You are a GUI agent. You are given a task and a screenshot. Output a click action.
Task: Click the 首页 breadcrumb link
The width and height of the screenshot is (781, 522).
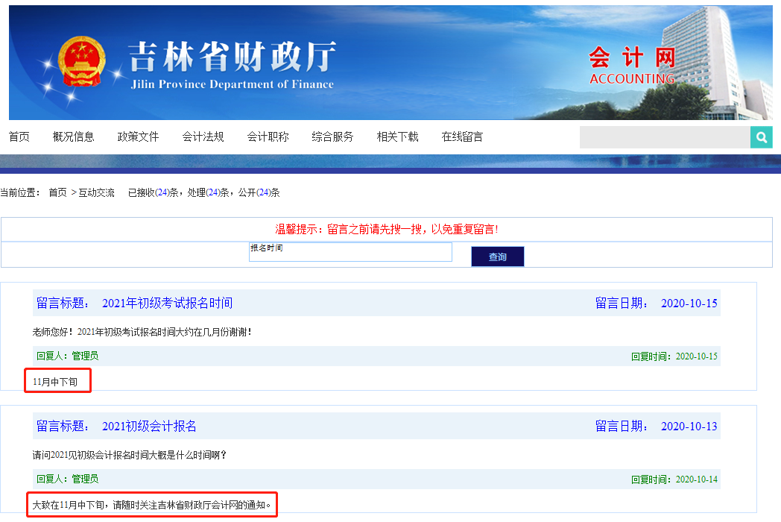pyautogui.click(x=57, y=192)
